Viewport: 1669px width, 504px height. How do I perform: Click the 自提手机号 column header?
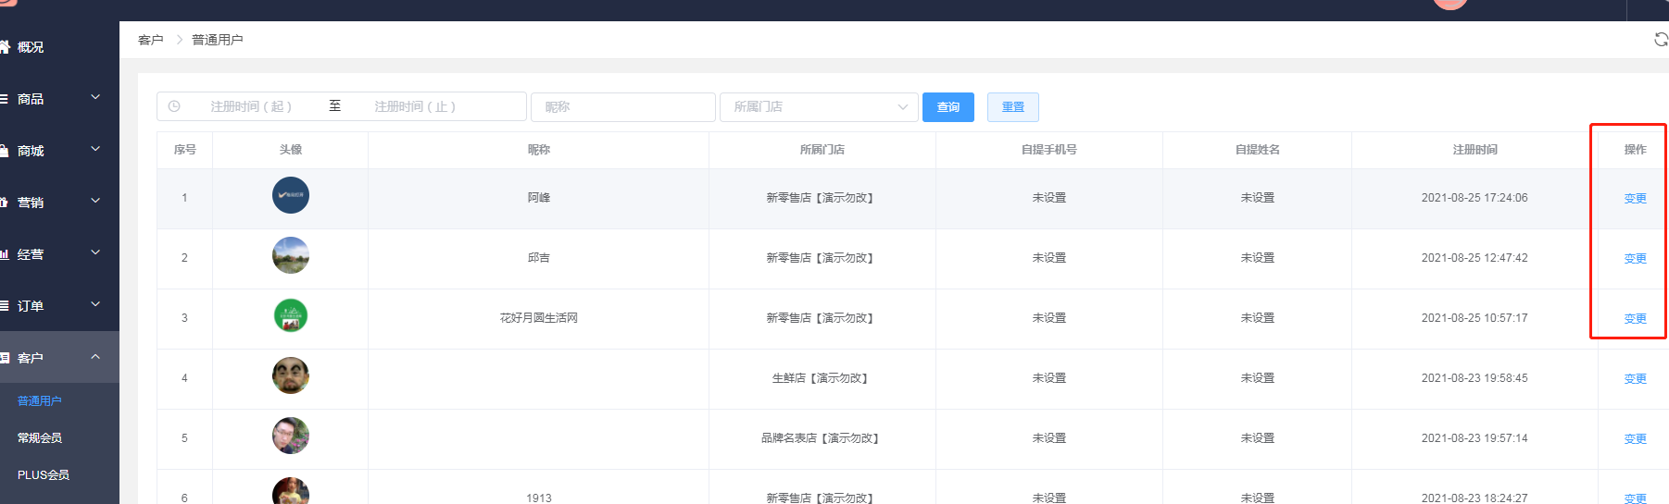click(x=1049, y=150)
